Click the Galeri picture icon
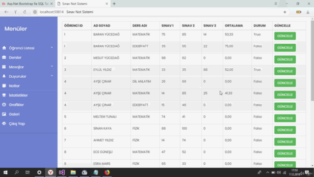 [4, 114]
